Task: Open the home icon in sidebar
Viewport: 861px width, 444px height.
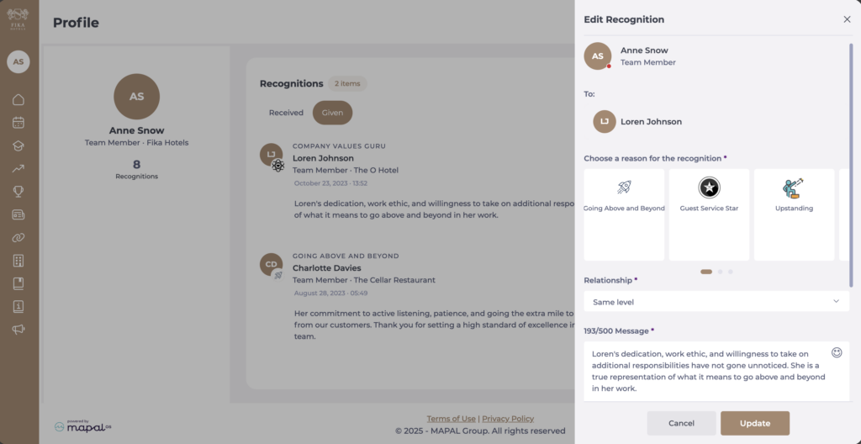Action: [18, 100]
